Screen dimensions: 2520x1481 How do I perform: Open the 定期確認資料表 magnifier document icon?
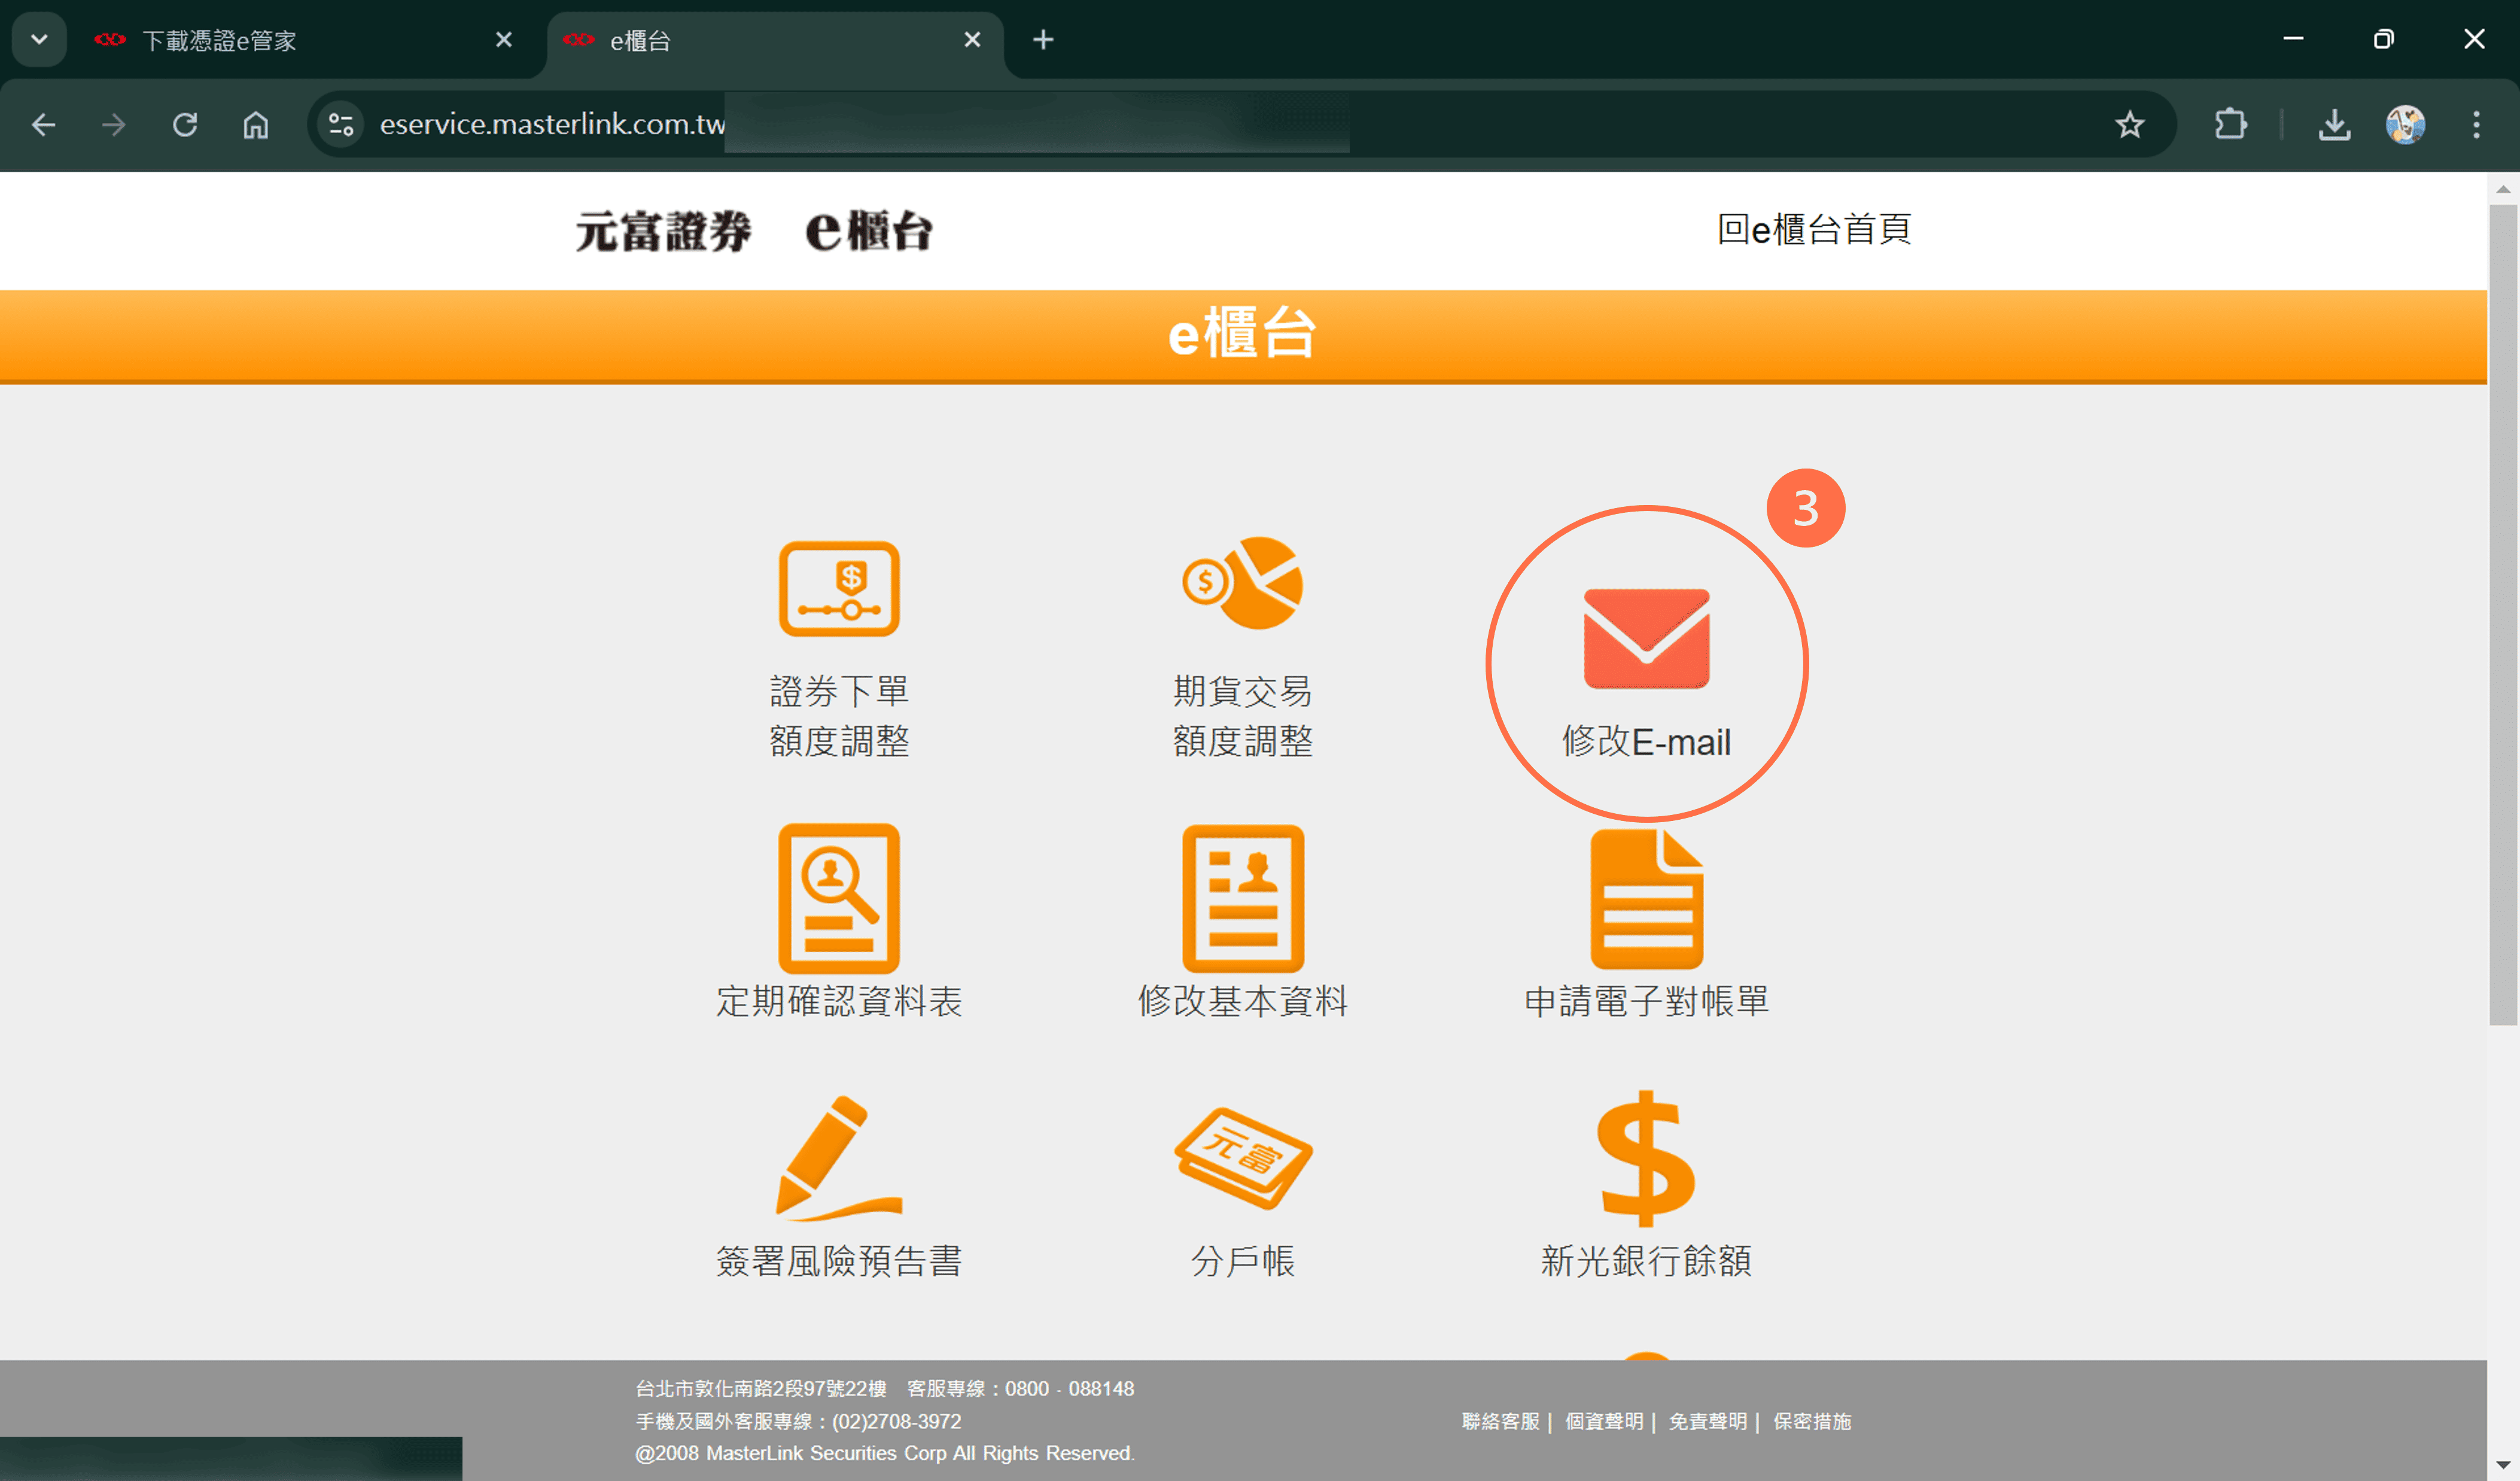point(839,898)
